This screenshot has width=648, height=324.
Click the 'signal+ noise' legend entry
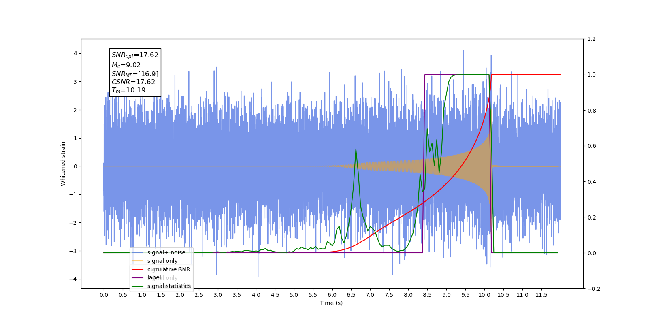click(159, 252)
